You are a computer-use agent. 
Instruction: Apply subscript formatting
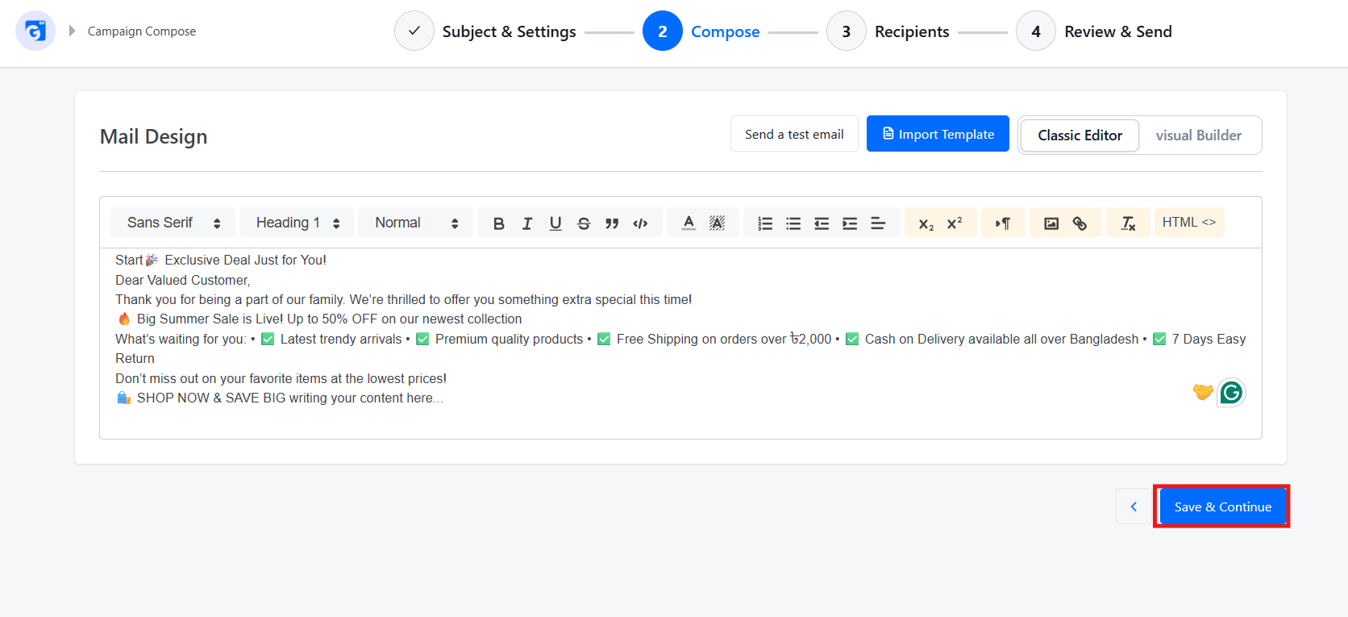click(926, 223)
